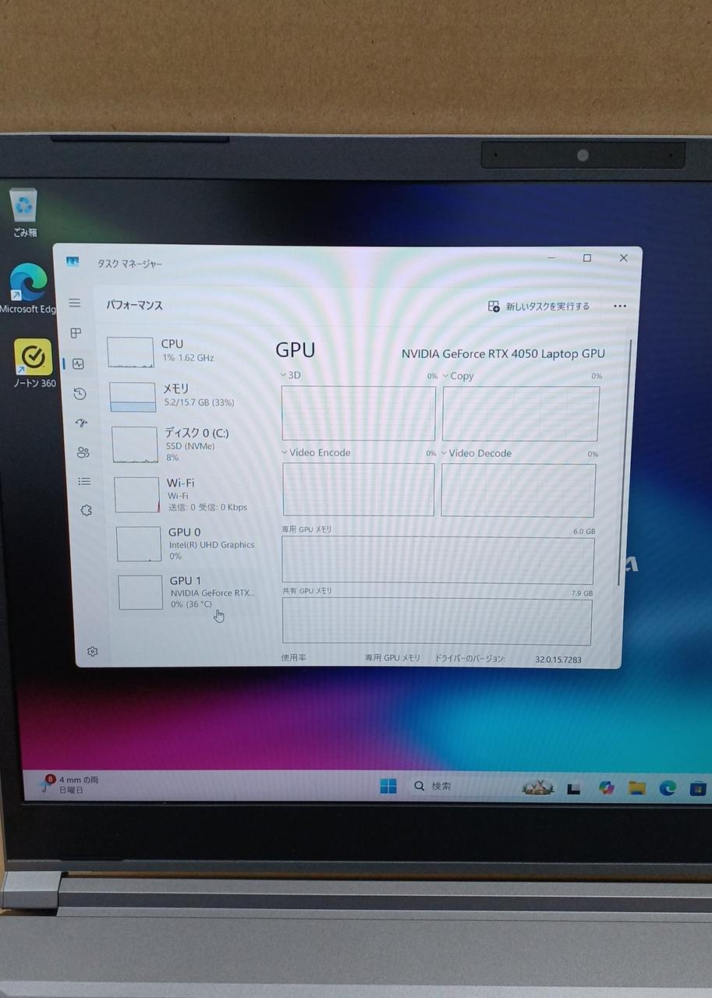Select GPU 0 Intel UHD Graphics
The width and height of the screenshot is (712, 998).
(187, 543)
